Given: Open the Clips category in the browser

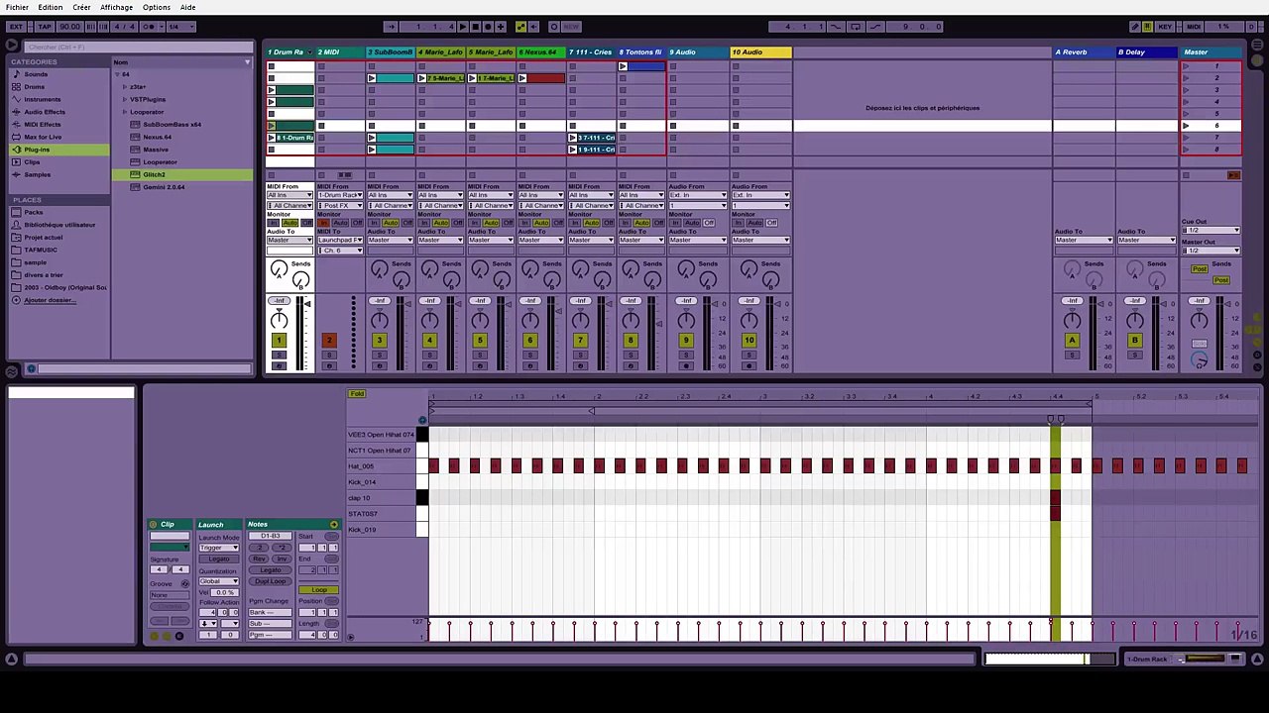Looking at the screenshot, I should [32, 162].
